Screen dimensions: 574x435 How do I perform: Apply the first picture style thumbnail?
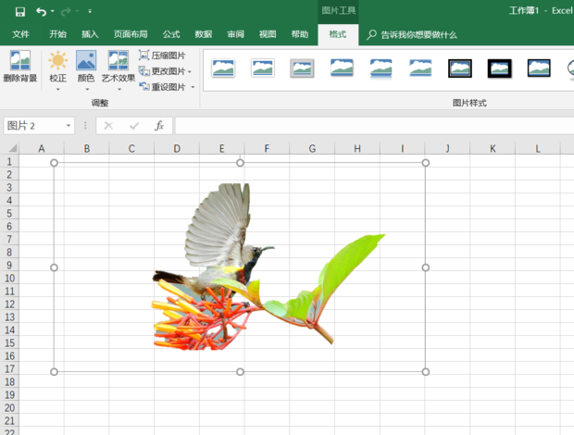223,68
